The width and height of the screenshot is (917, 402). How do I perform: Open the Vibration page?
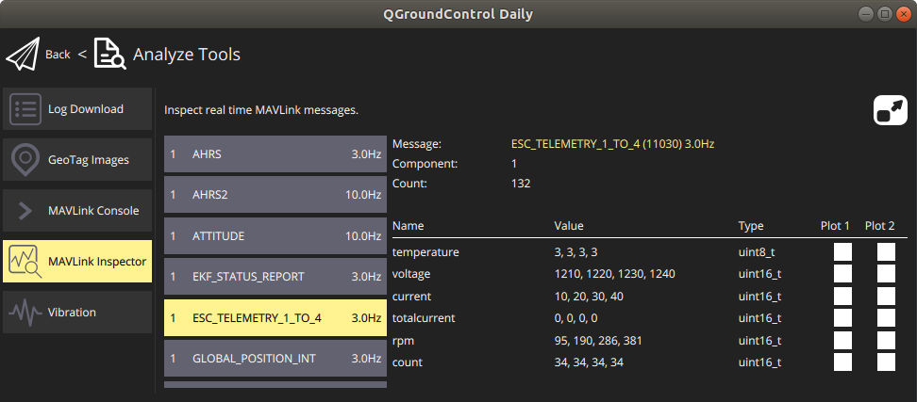click(77, 313)
